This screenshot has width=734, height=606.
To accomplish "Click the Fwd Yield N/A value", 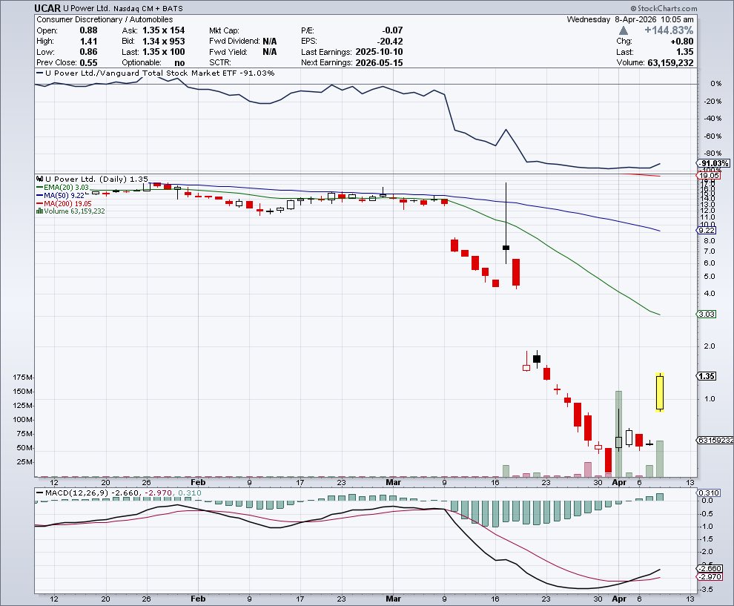I will (270, 52).
